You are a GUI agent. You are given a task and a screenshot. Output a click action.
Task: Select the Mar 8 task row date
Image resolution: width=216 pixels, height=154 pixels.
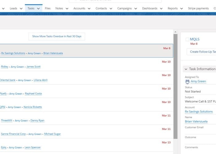tap(167, 48)
